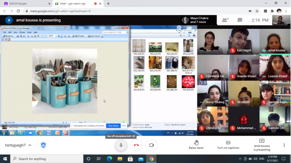
Task: Bookmark this page with the star icon
Action: (257, 11)
